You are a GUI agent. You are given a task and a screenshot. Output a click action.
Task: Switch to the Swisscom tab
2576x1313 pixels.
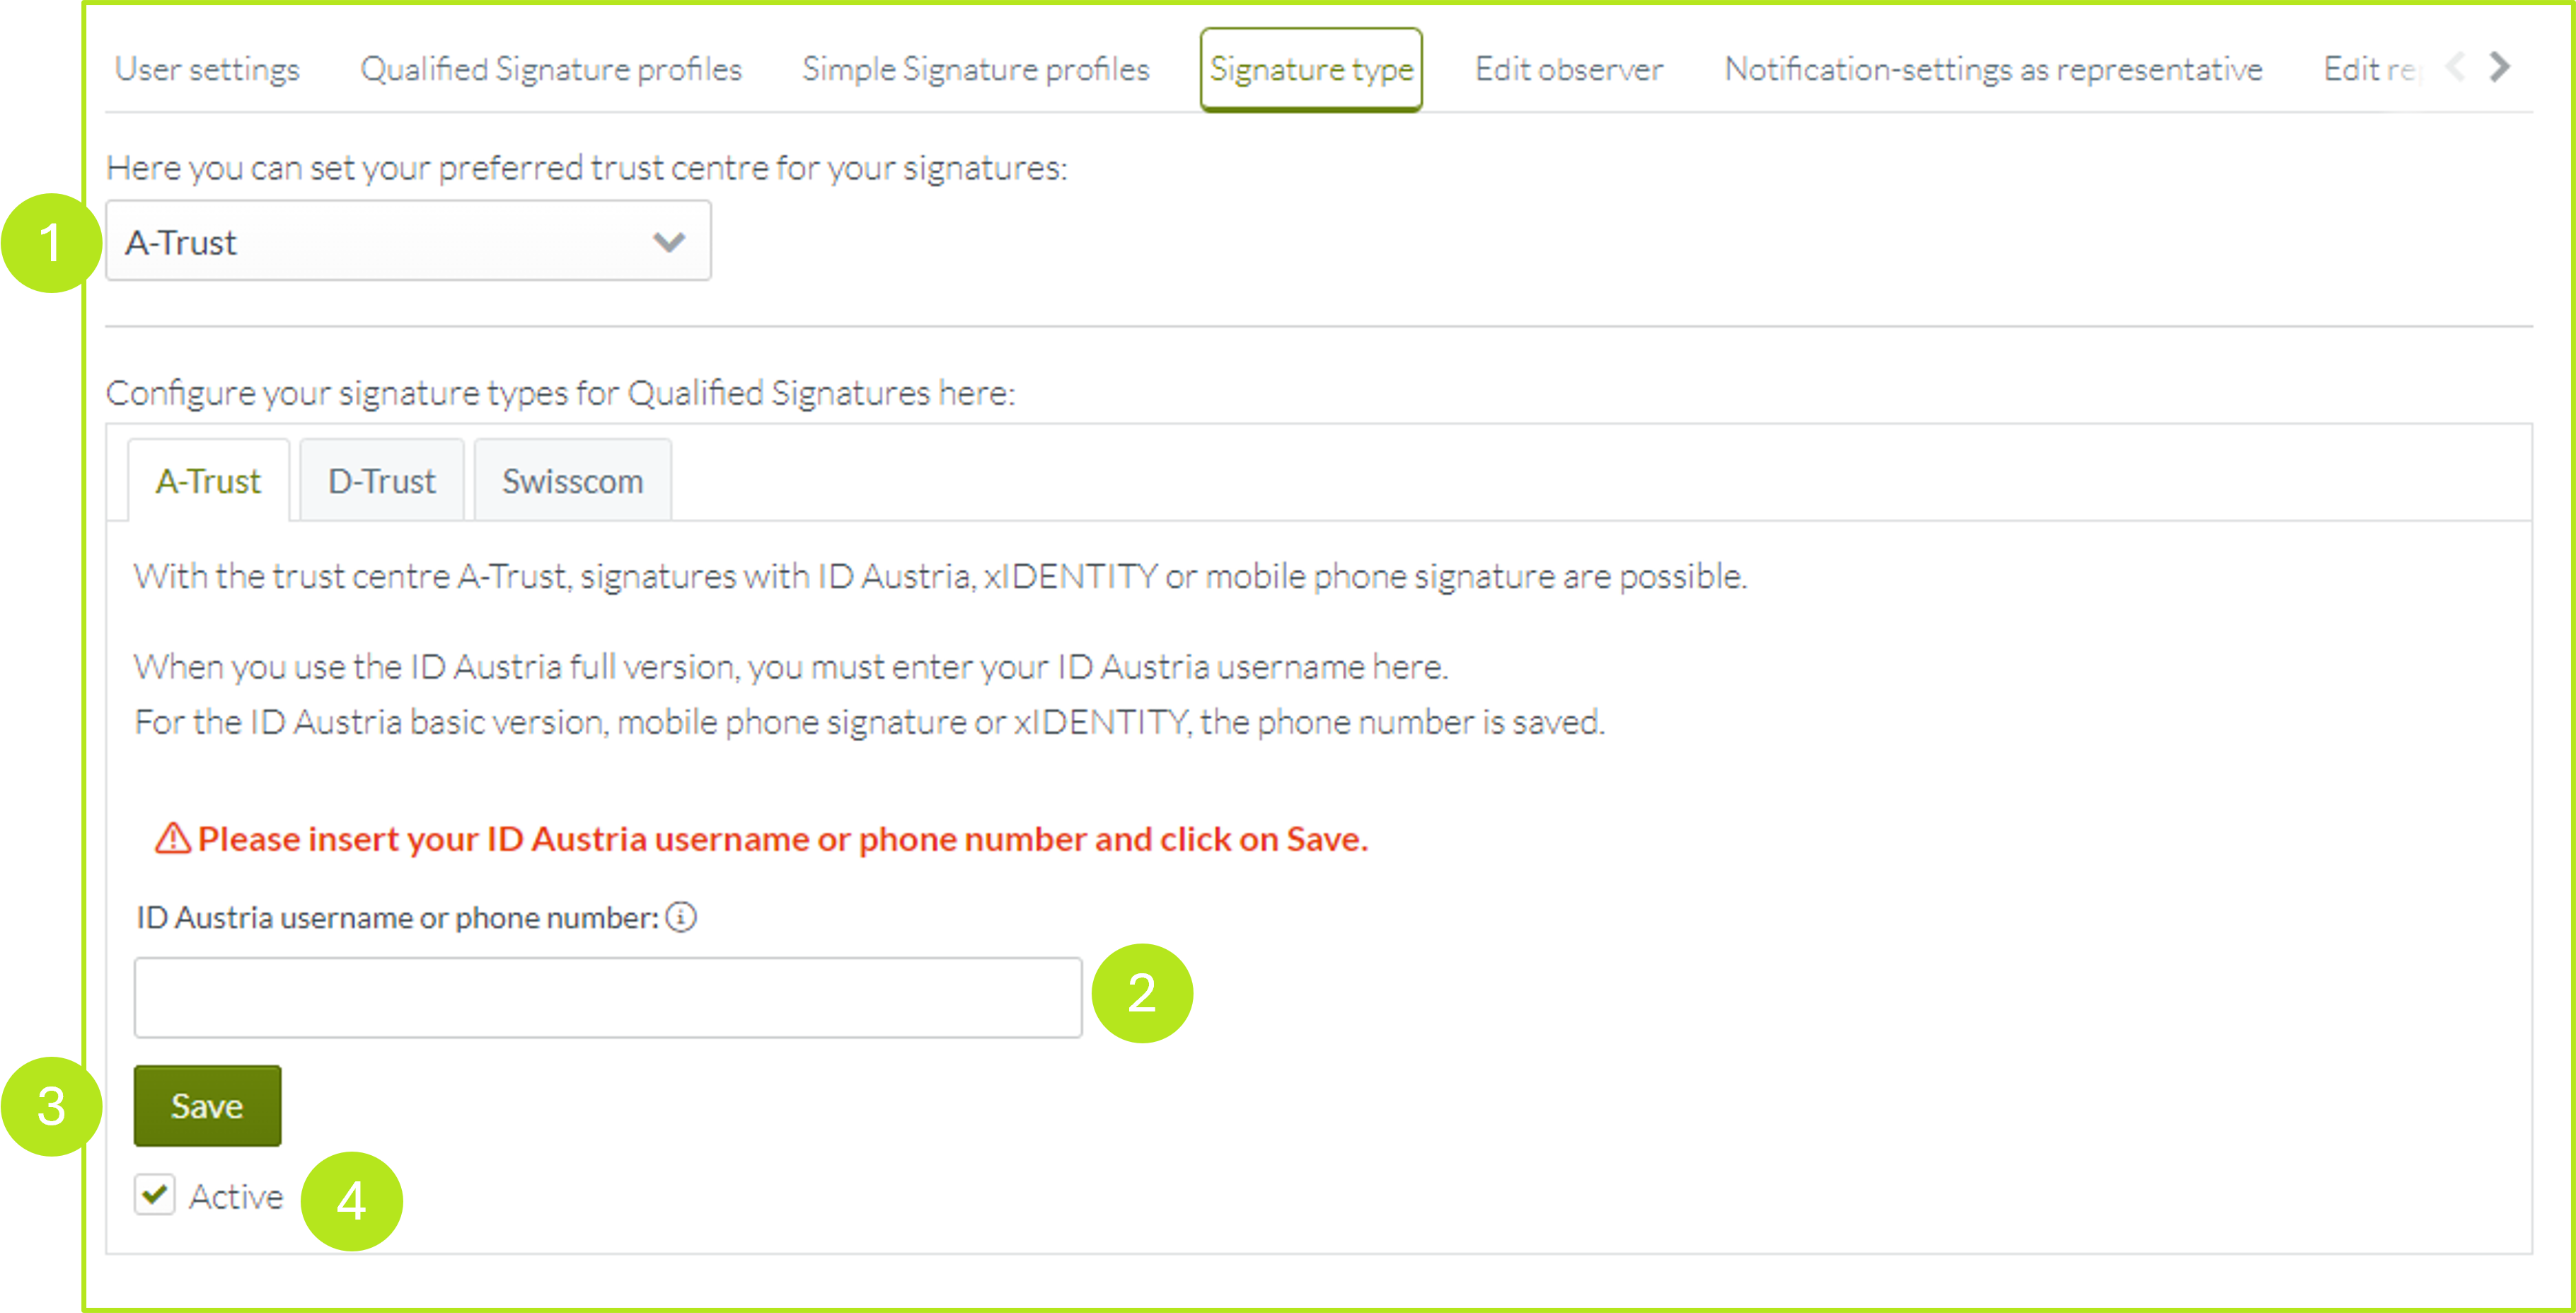[572, 481]
